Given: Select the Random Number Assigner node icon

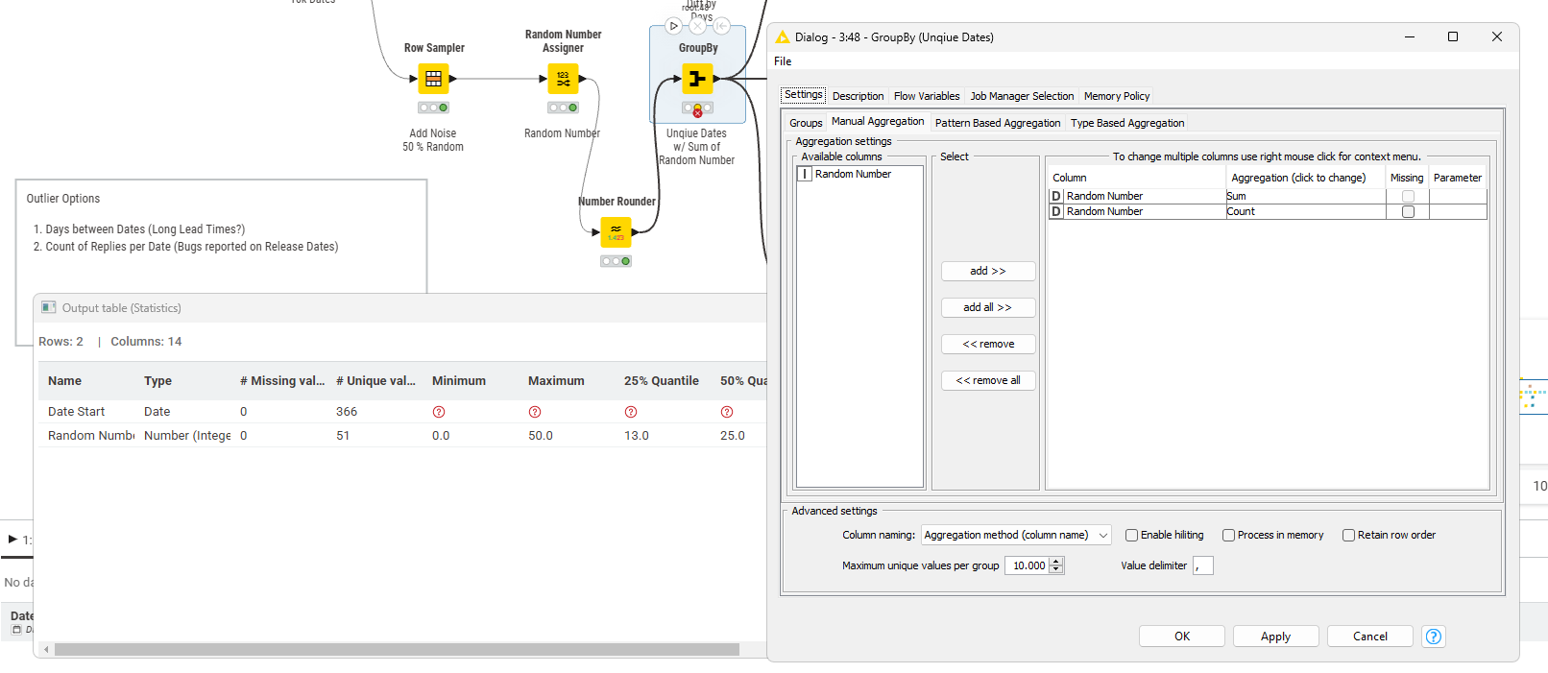Looking at the screenshot, I should pyautogui.click(x=563, y=79).
